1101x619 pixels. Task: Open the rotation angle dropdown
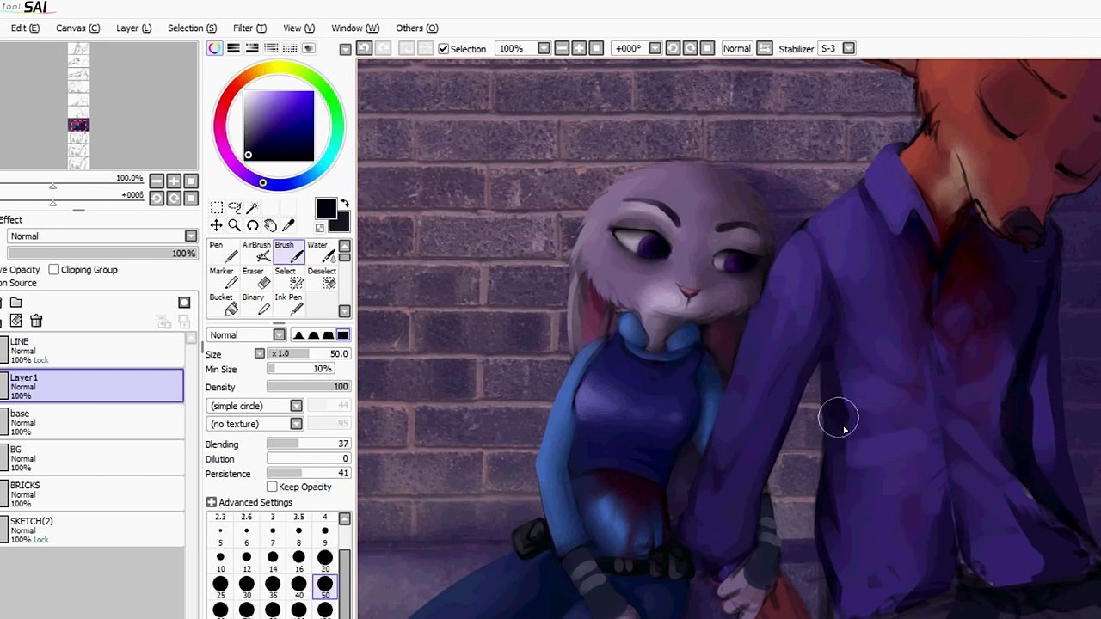click(655, 48)
